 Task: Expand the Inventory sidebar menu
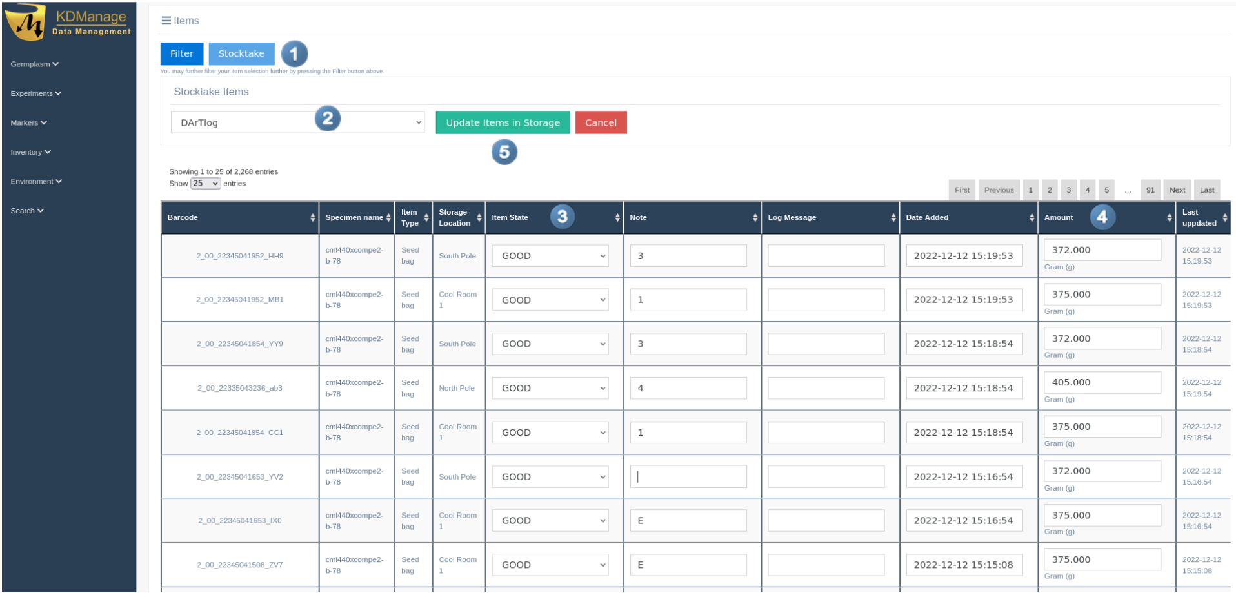pos(30,152)
